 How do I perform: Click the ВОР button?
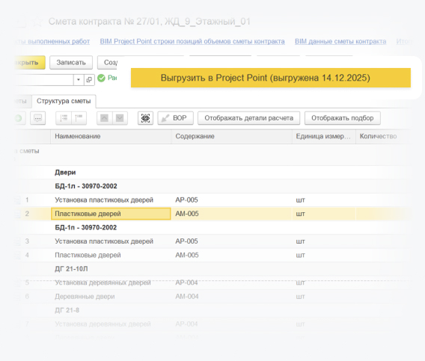click(175, 118)
